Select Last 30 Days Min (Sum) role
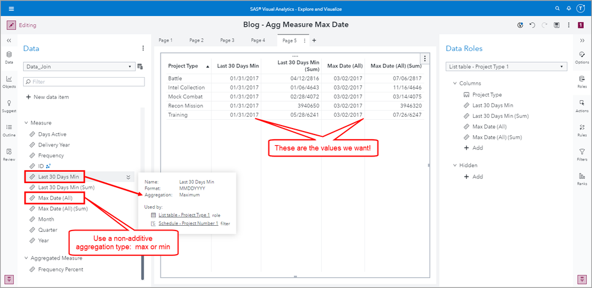Viewport: 592px width, 288px height. coord(500,116)
